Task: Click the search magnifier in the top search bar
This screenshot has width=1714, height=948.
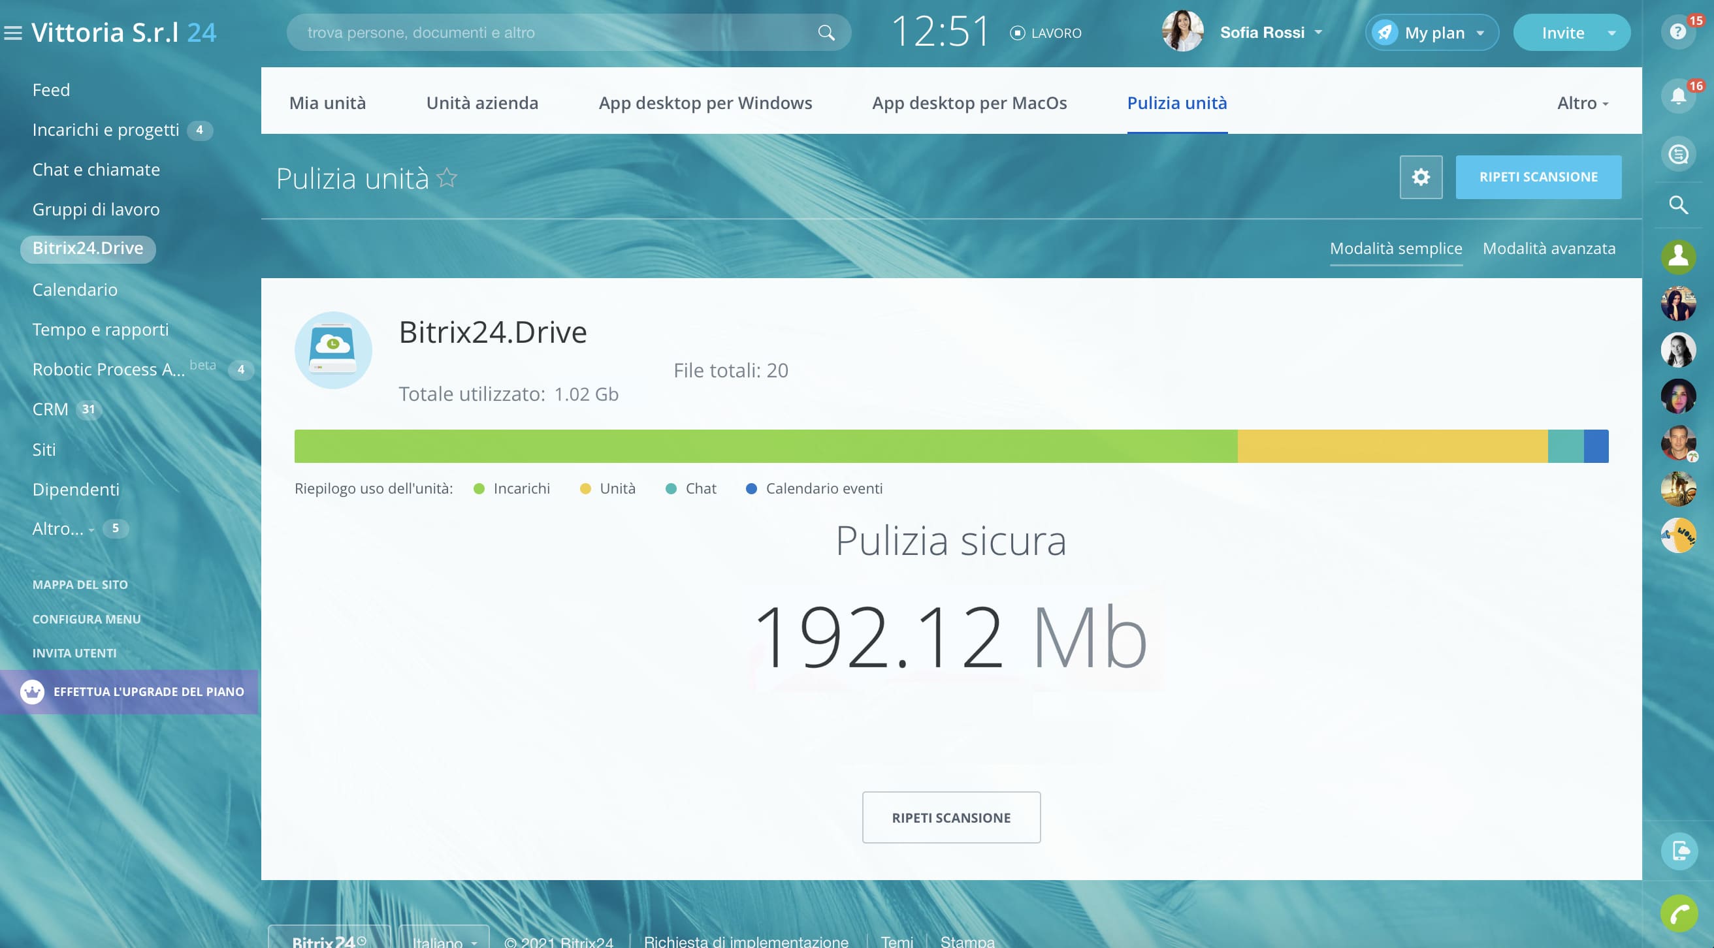Action: 826,33
